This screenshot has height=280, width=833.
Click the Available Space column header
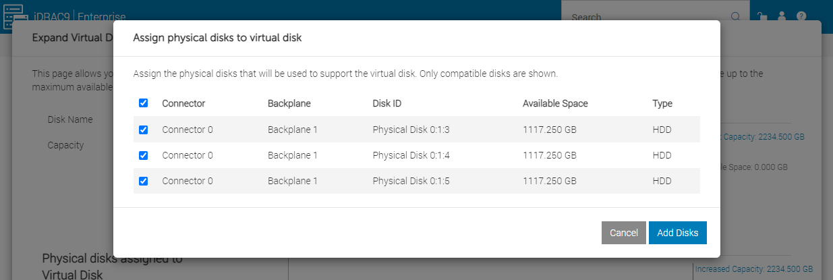[x=555, y=104]
